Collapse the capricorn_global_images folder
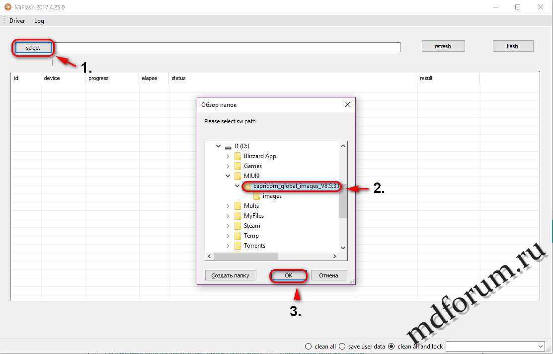The image size is (553, 354). pyautogui.click(x=237, y=185)
